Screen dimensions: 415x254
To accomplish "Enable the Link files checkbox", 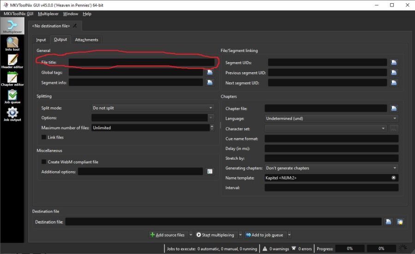I will pyautogui.click(x=44, y=137).
